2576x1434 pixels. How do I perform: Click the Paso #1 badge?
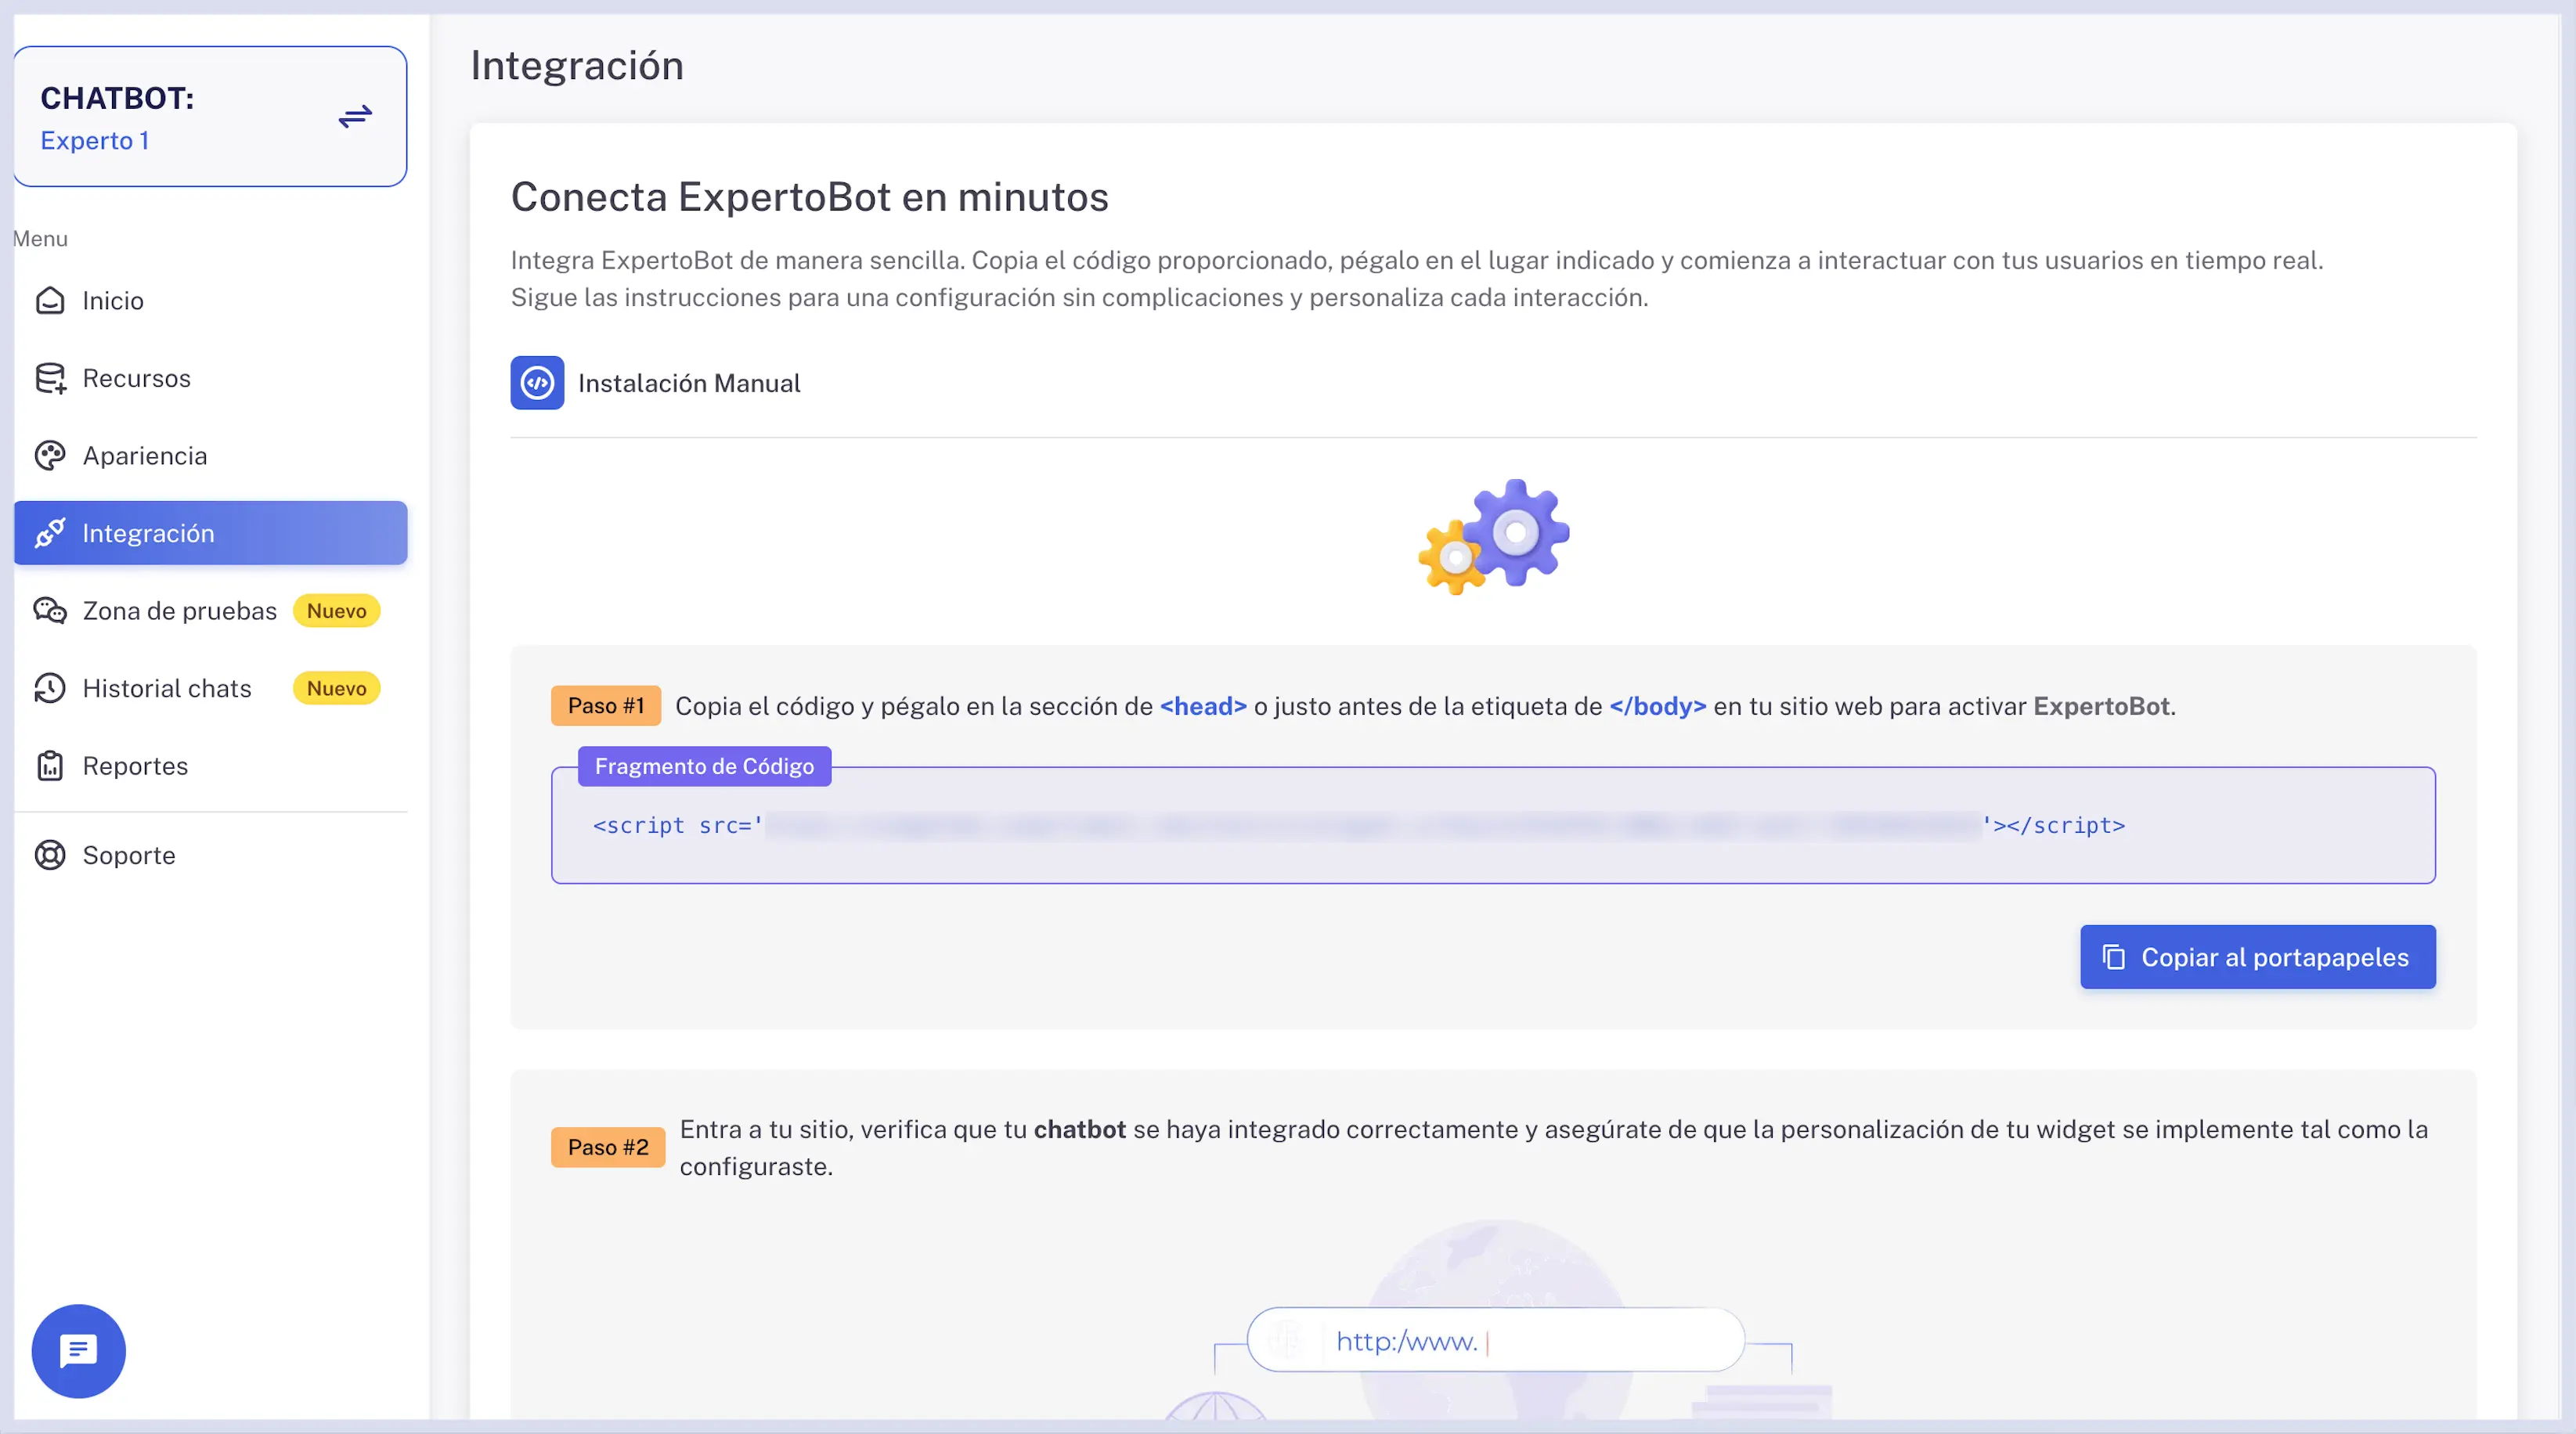click(606, 706)
